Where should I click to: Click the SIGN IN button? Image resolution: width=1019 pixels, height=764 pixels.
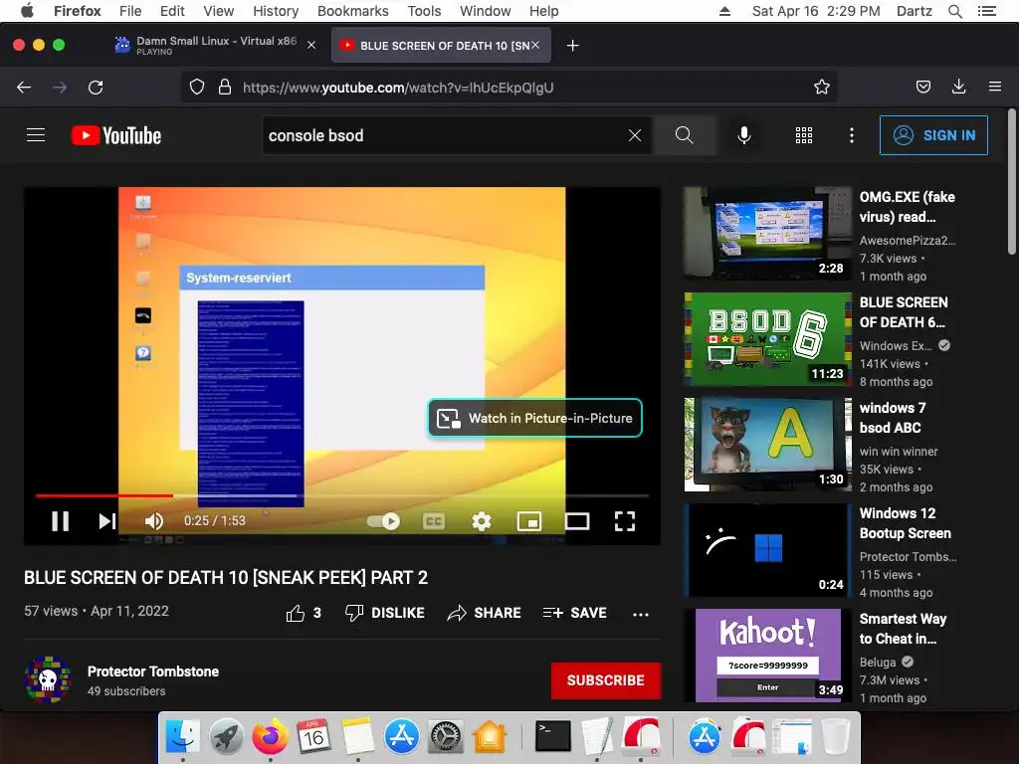[x=933, y=135]
